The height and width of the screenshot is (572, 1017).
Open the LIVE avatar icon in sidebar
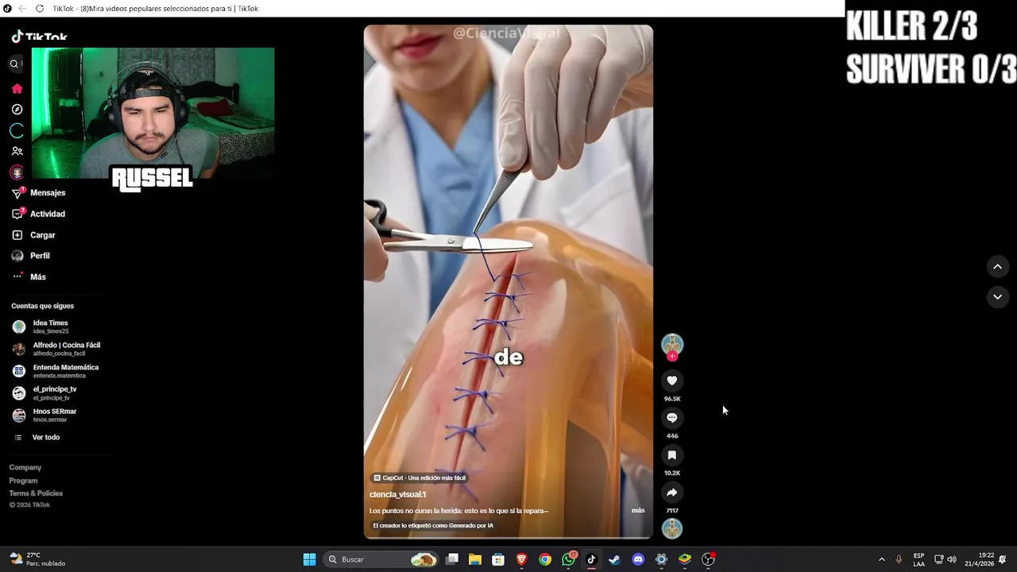click(x=17, y=172)
